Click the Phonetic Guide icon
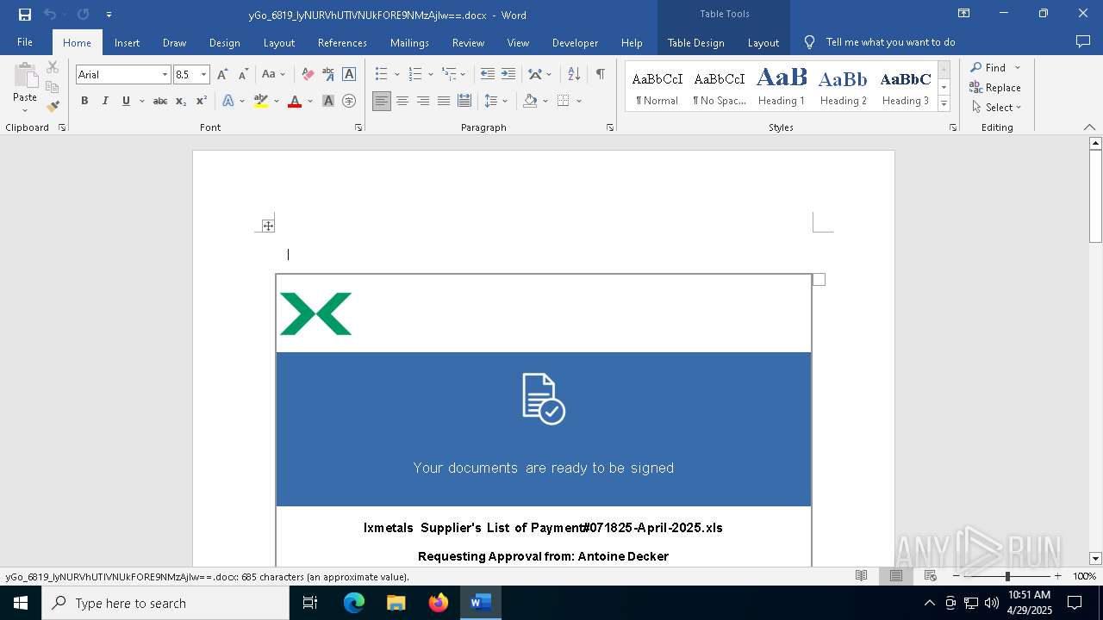Image resolution: width=1103 pixels, height=620 pixels. click(328, 74)
